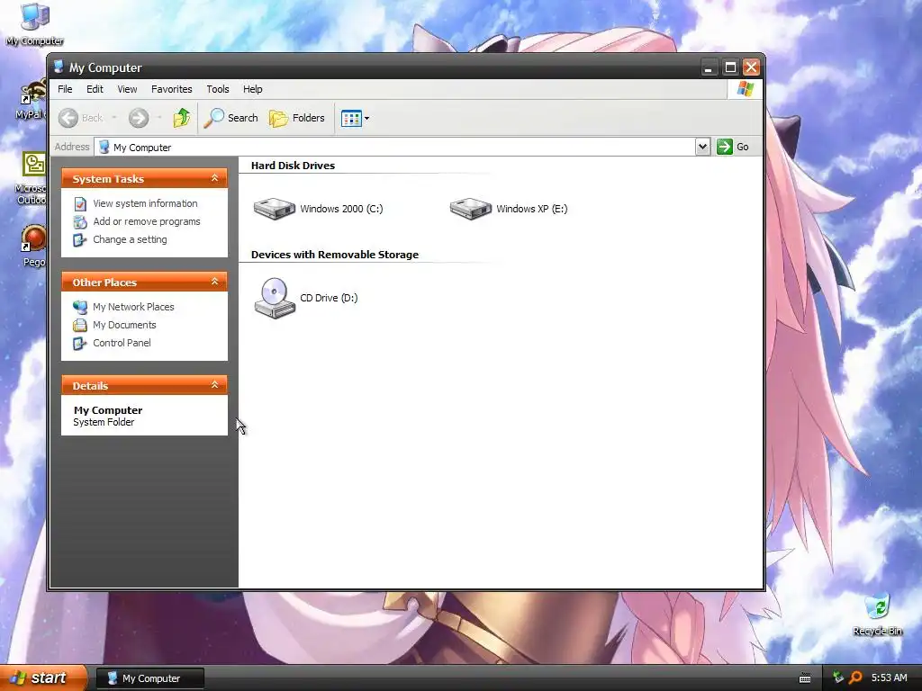Collapse the System Tasks panel
This screenshot has width=922, height=691.
pyautogui.click(x=214, y=178)
